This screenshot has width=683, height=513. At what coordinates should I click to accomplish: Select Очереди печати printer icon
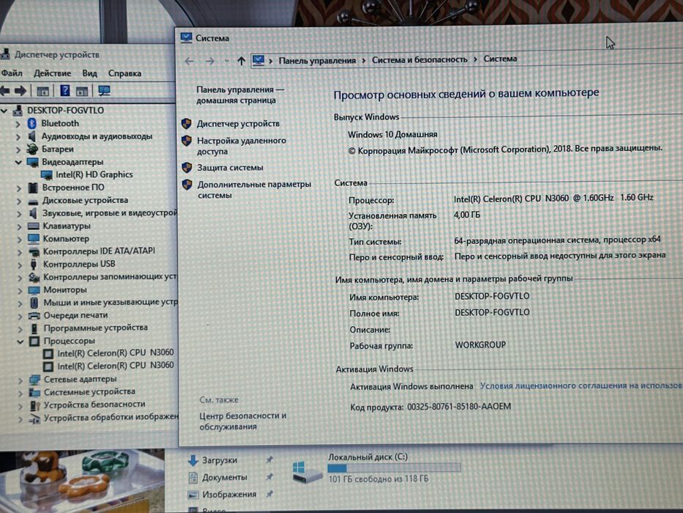tap(34, 315)
